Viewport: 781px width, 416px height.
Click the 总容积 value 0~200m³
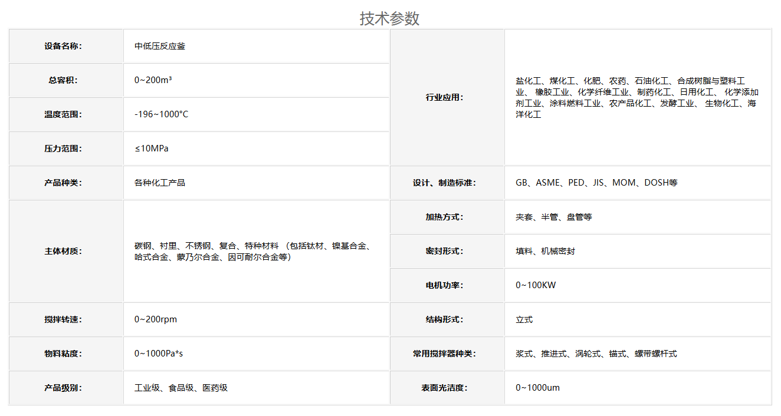(153, 80)
